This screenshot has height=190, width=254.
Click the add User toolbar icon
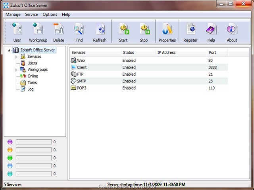coord(17,29)
